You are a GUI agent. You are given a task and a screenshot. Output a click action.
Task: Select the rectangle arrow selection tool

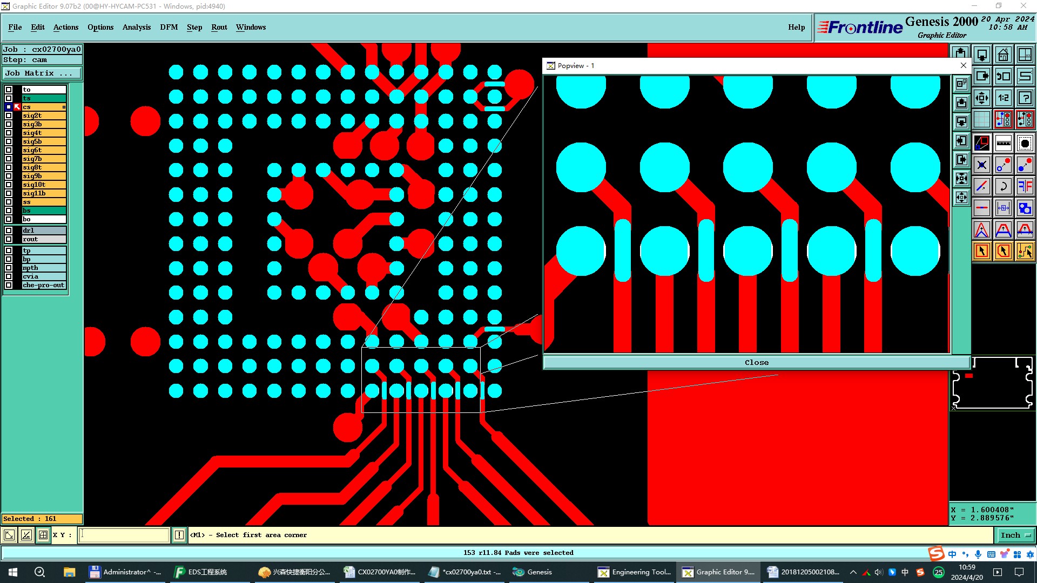click(x=981, y=251)
